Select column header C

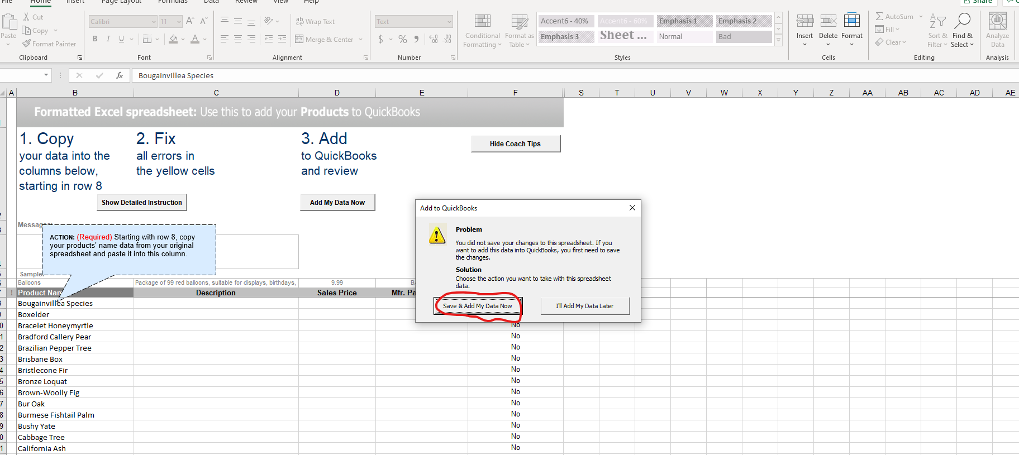[216, 93]
